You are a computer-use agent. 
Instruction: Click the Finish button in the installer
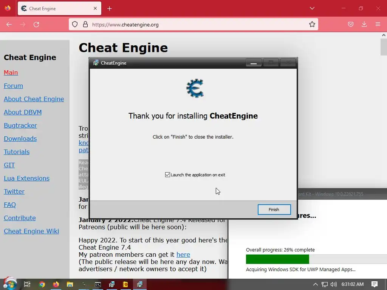pos(274,209)
